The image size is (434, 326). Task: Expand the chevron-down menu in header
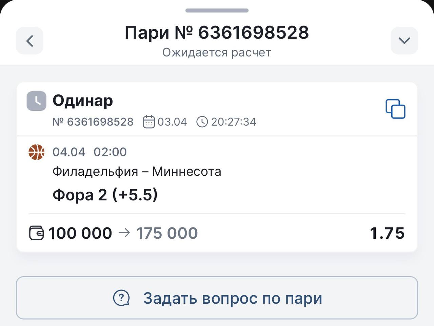[404, 41]
